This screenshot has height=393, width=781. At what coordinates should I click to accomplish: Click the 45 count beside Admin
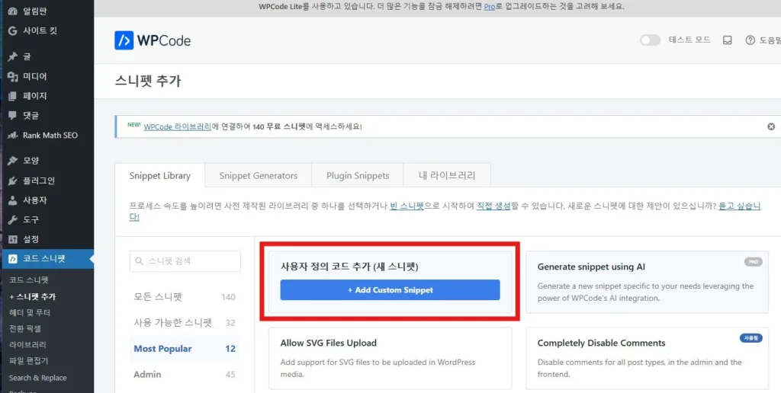(x=230, y=374)
